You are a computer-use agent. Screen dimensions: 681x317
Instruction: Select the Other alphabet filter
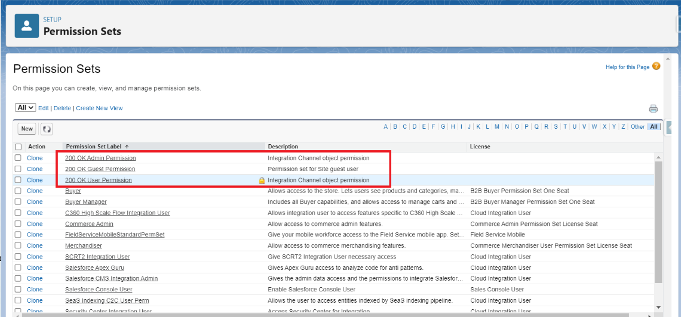coord(637,127)
